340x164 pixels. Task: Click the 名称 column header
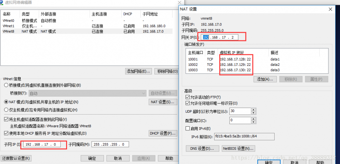pos(10,14)
